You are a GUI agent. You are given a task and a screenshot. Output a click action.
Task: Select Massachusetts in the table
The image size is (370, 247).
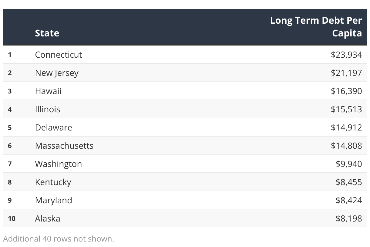point(64,146)
